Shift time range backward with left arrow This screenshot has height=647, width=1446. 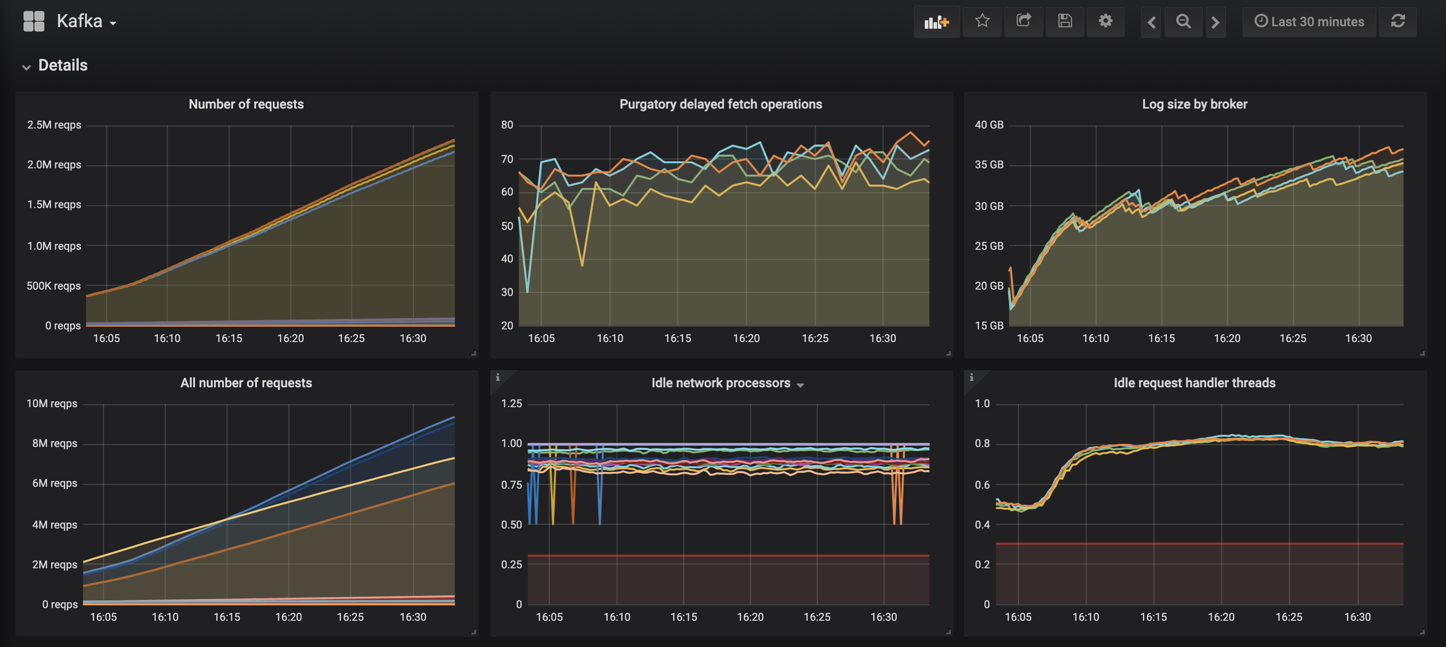(x=1151, y=22)
